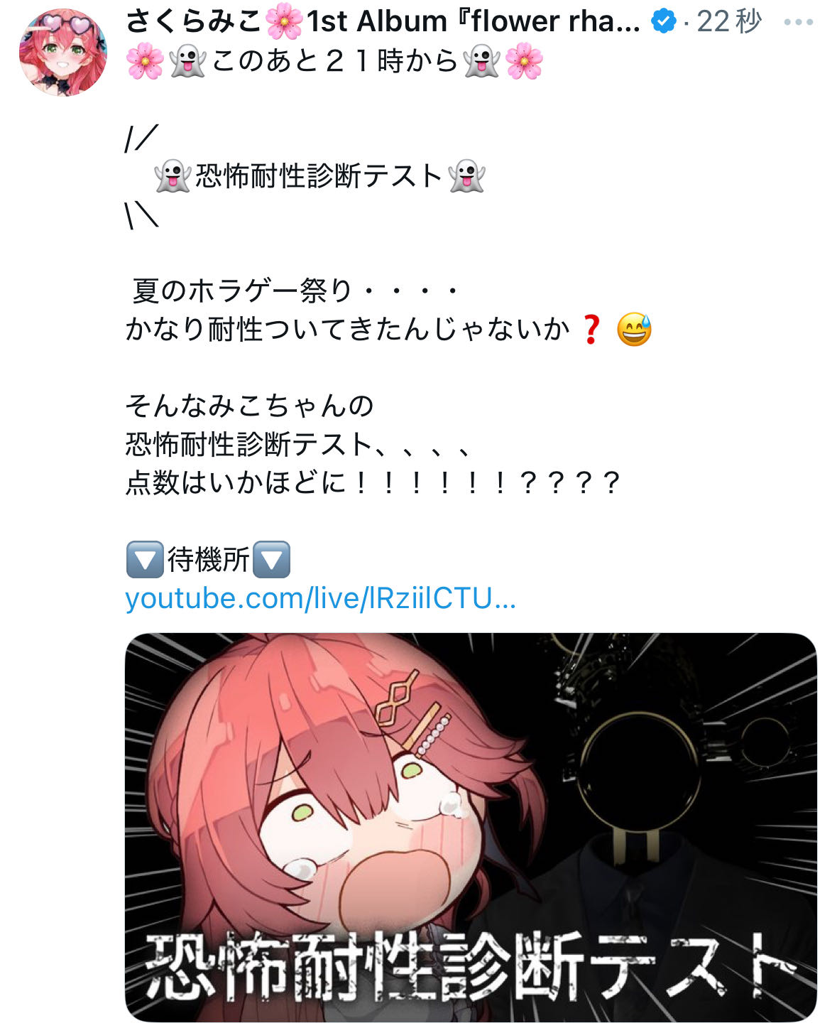Click down-arrow emoji right of 待機所
The height and width of the screenshot is (1028, 837).
(271, 560)
